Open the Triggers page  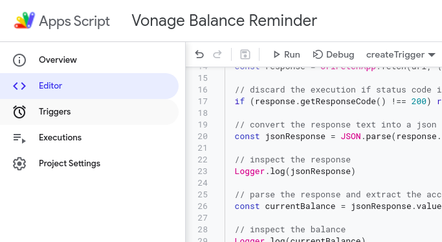[x=89, y=112]
